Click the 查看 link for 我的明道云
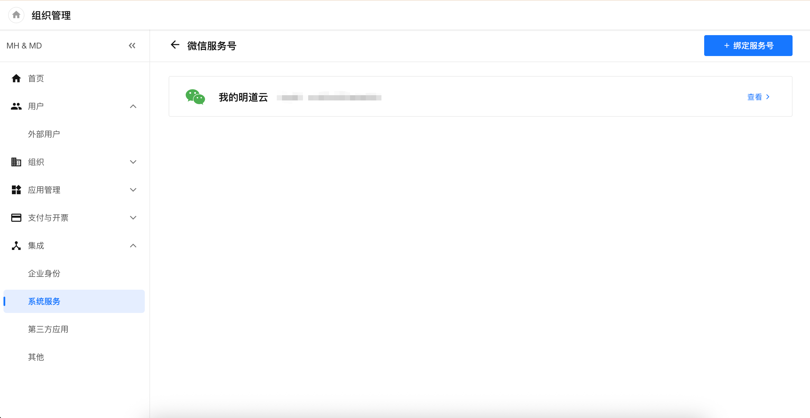Viewport: 810px width, 418px height. tap(758, 97)
